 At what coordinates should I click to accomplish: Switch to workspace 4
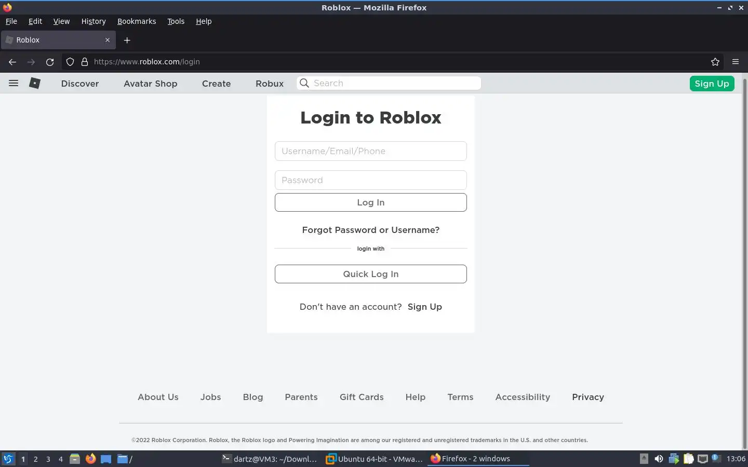tap(61, 459)
